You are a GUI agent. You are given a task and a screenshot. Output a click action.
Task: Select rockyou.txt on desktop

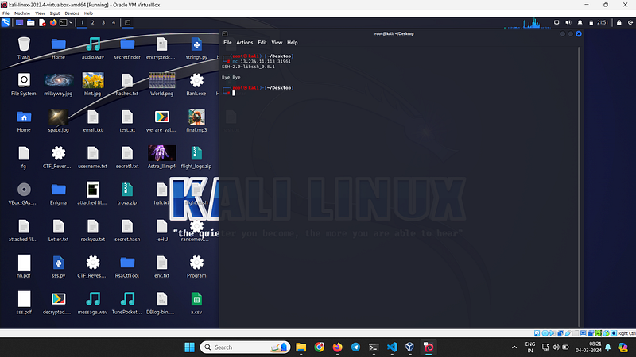pos(93,231)
